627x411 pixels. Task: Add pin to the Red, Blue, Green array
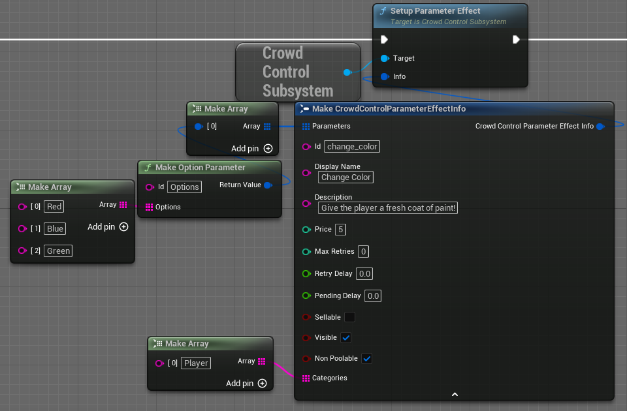pos(123,227)
